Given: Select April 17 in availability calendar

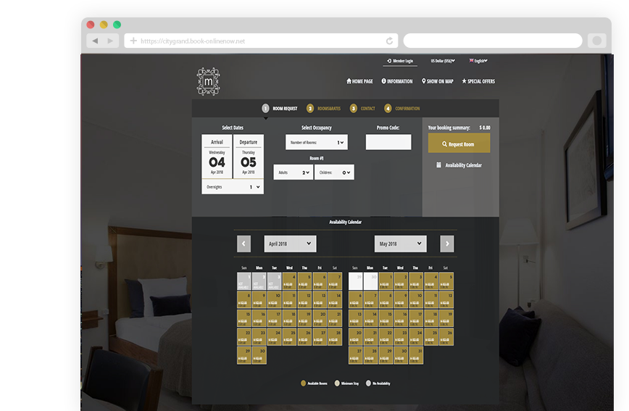Looking at the screenshot, I should point(274,317).
